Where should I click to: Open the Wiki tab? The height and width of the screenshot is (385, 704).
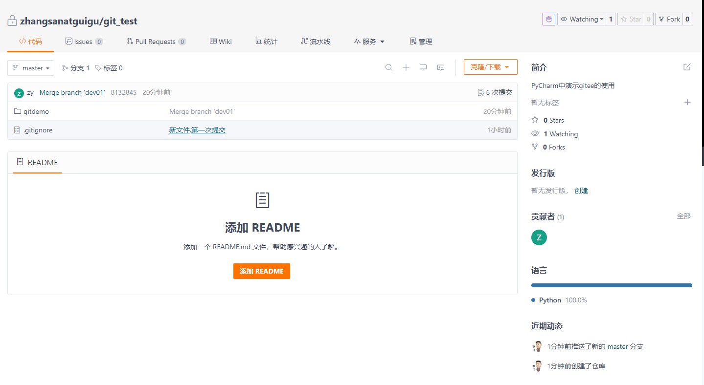[x=221, y=42]
